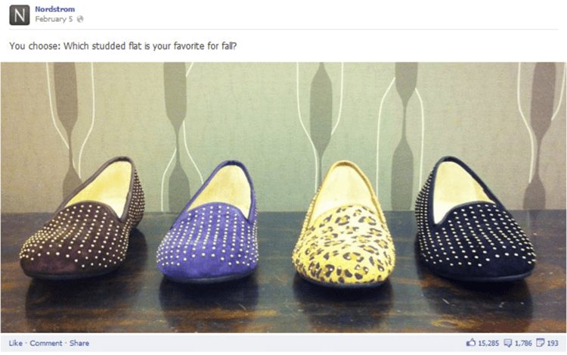Select the Comment link below photo
The height and width of the screenshot is (355, 567).
click(x=46, y=343)
